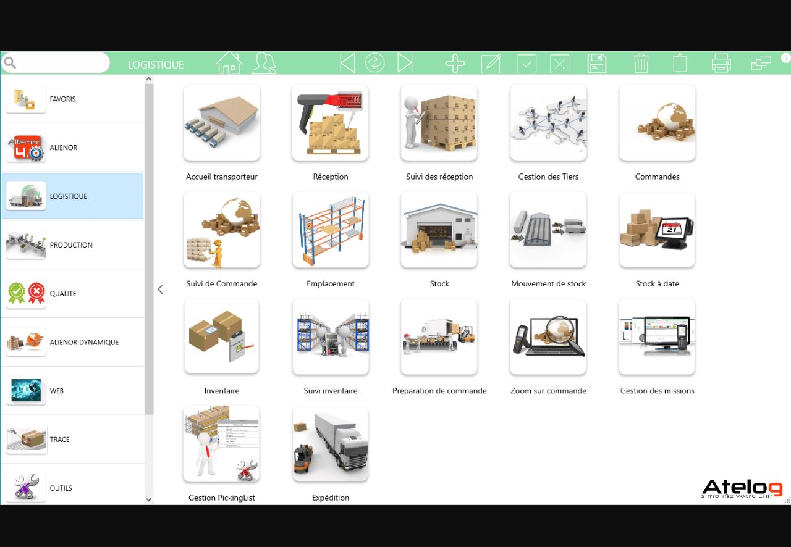Select the PRODUCTION module in the sidebar
The image size is (791, 547).
[x=71, y=244]
